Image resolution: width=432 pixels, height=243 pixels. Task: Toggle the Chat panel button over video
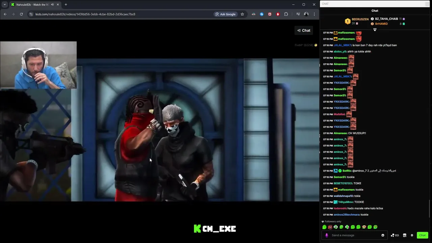point(304,30)
